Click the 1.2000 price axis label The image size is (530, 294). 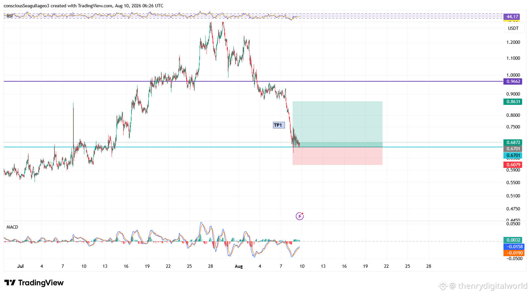[x=513, y=42]
